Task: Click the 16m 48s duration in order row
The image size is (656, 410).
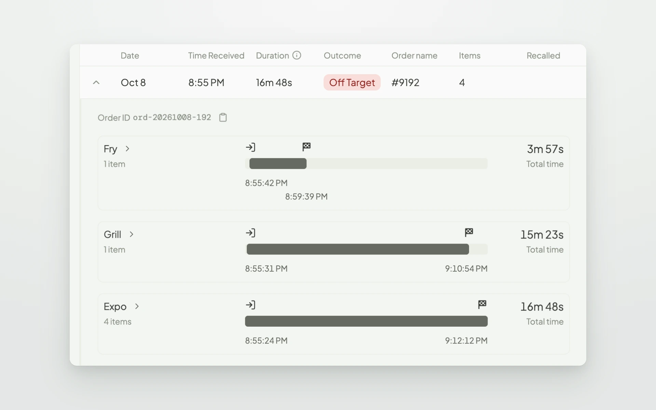Action: [x=274, y=83]
